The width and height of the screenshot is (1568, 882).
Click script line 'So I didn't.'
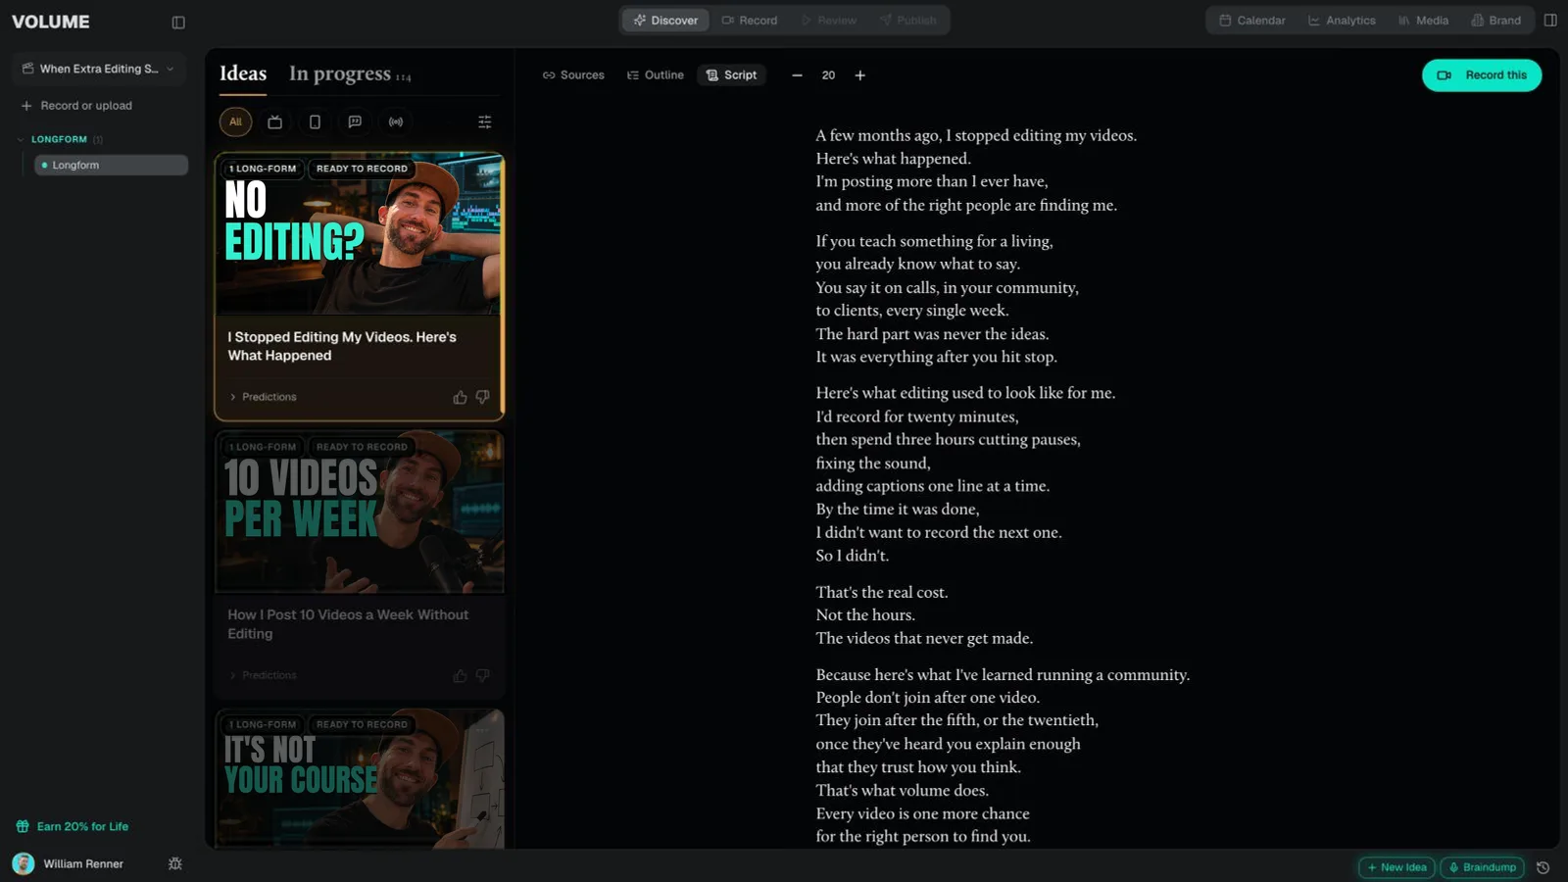tap(853, 556)
